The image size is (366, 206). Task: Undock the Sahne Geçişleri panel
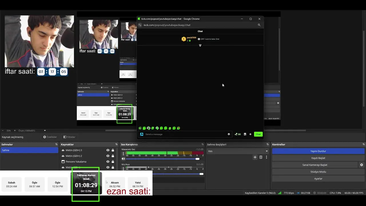pos(268,144)
